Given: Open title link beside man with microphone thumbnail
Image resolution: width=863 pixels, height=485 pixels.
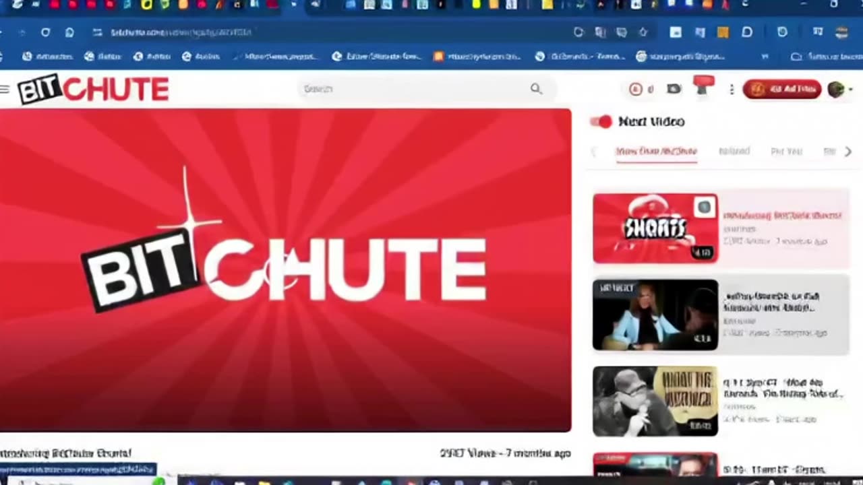Looking at the screenshot, I should (x=783, y=388).
